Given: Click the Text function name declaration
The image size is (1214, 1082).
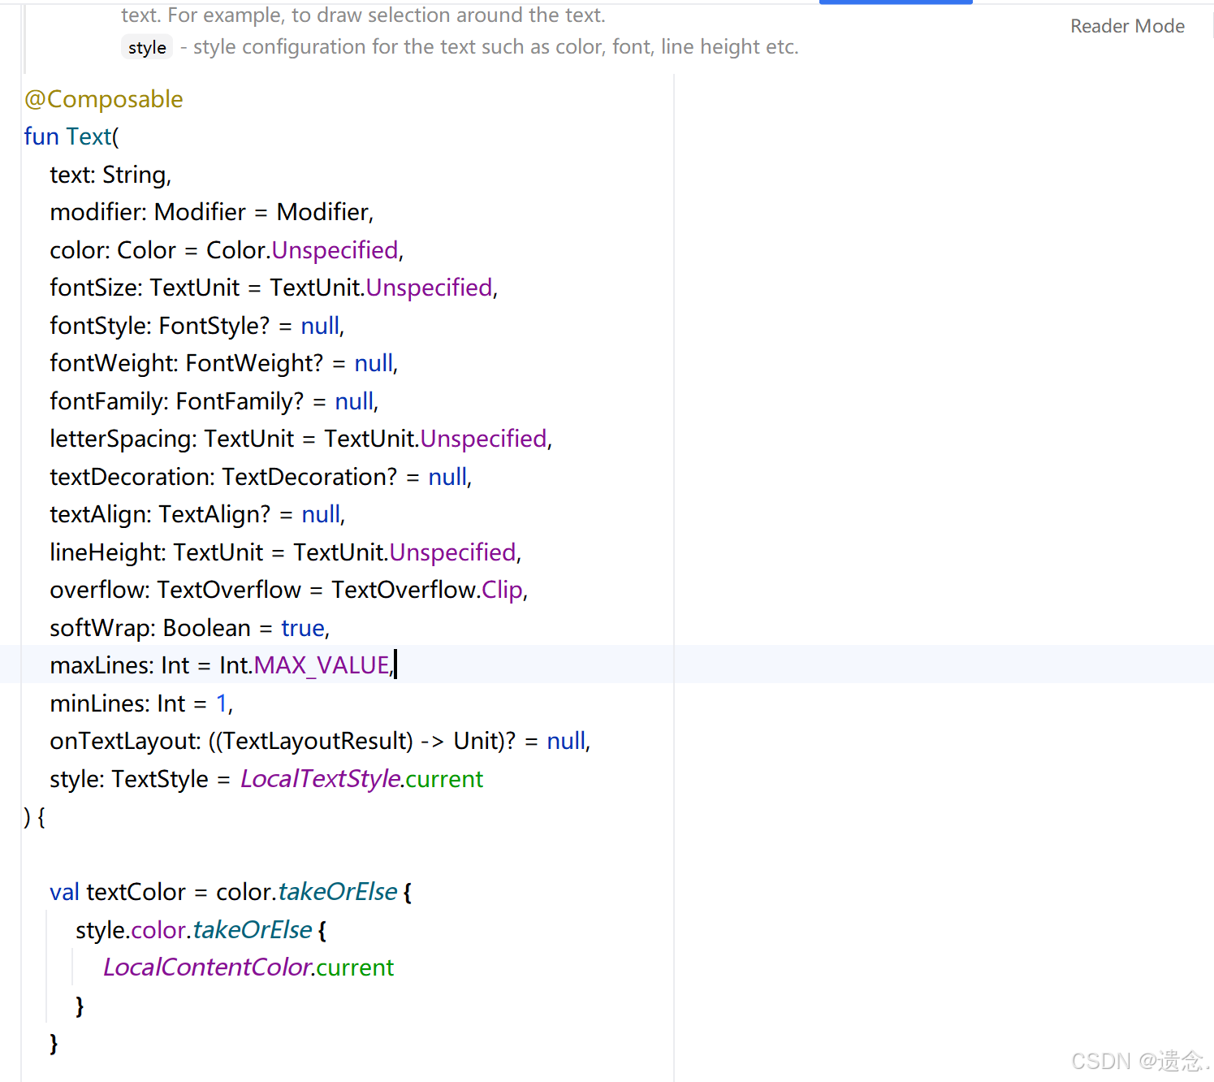Looking at the screenshot, I should pyautogui.click(x=89, y=136).
